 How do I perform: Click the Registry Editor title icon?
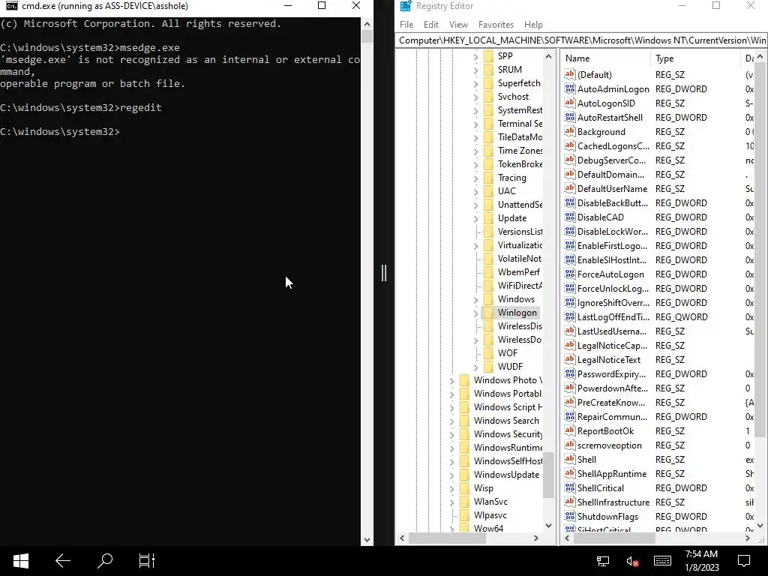click(x=406, y=6)
